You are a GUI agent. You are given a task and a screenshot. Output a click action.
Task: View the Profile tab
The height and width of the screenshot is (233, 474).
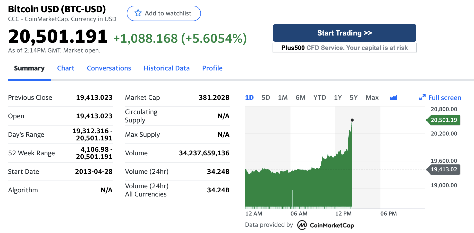212,68
